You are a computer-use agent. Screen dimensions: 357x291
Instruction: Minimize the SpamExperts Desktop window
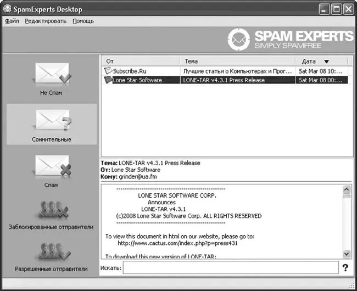click(x=324, y=9)
